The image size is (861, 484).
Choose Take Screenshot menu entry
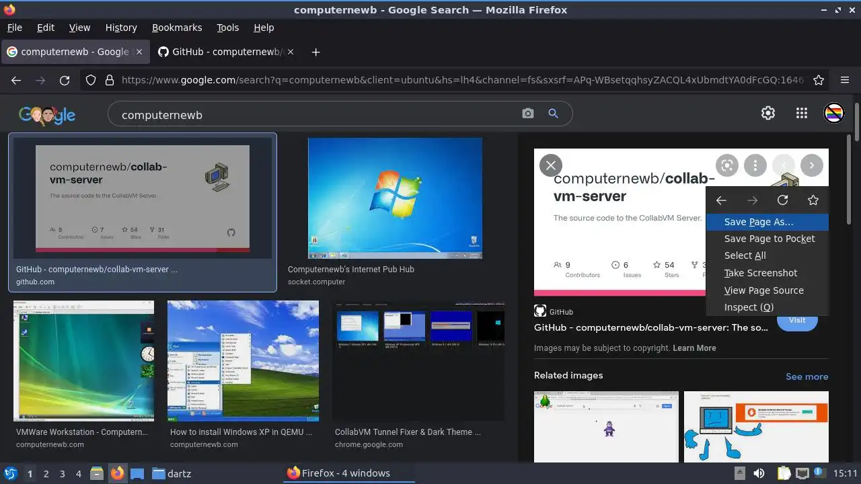[768, 273]
